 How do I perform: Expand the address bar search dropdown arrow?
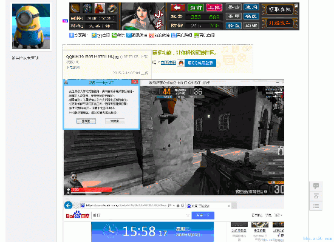[x=174, y=206]
